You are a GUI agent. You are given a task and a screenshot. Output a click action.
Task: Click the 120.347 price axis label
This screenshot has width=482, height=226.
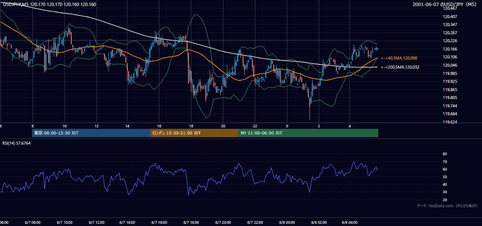pos(450,24)
